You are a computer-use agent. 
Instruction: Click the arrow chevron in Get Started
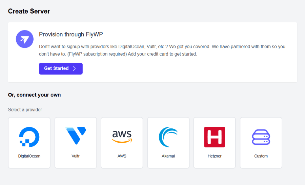[x=74, y=68]
